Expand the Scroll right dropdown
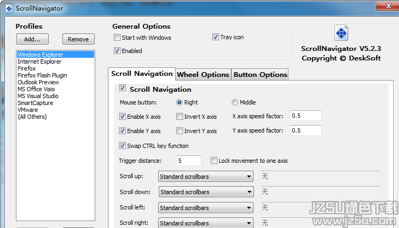The width and height of the screenshot is (399, 228). point(206,223)
